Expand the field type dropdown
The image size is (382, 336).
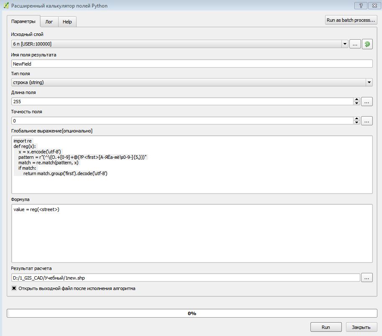(x=369, y=82)
